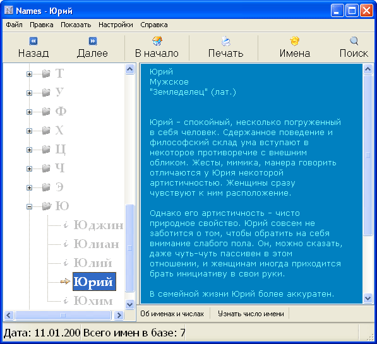Viewport: 377px width, 344px height.
Task: Click the Печать toolbar label
Action: click(226, 54)
